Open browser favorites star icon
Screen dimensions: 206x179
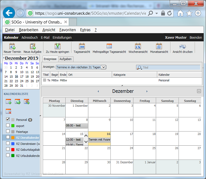tap(189, 13)
